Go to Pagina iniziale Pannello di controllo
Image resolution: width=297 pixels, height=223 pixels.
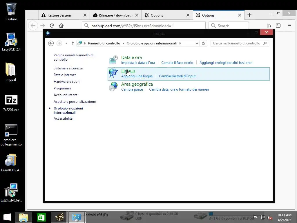pyautogui.click(x=73, y=57)
